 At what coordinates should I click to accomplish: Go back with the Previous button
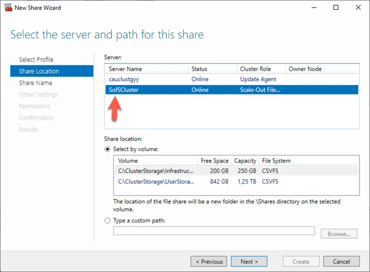pyautogui.click(x=209, y=262)
